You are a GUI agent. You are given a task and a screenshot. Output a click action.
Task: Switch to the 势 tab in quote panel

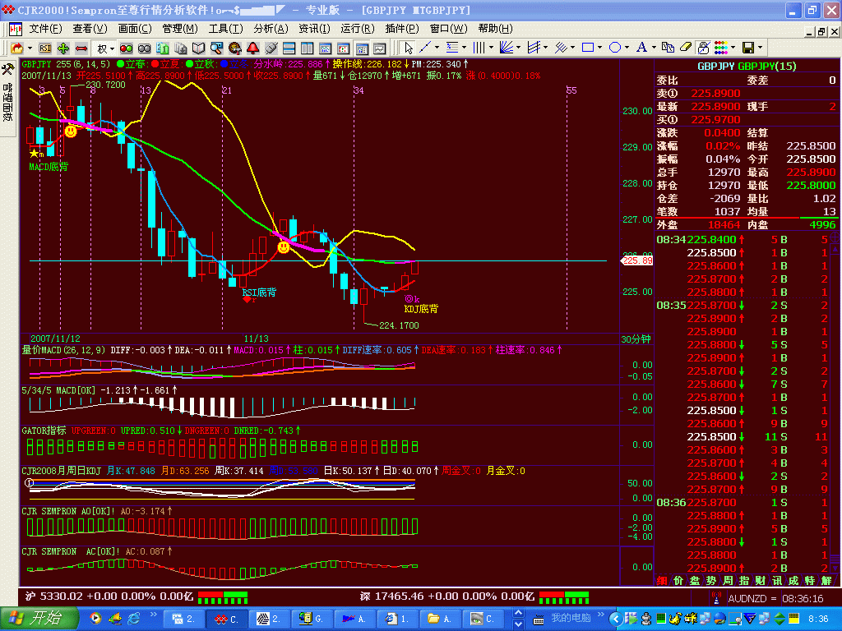click(x=711, y=581)
